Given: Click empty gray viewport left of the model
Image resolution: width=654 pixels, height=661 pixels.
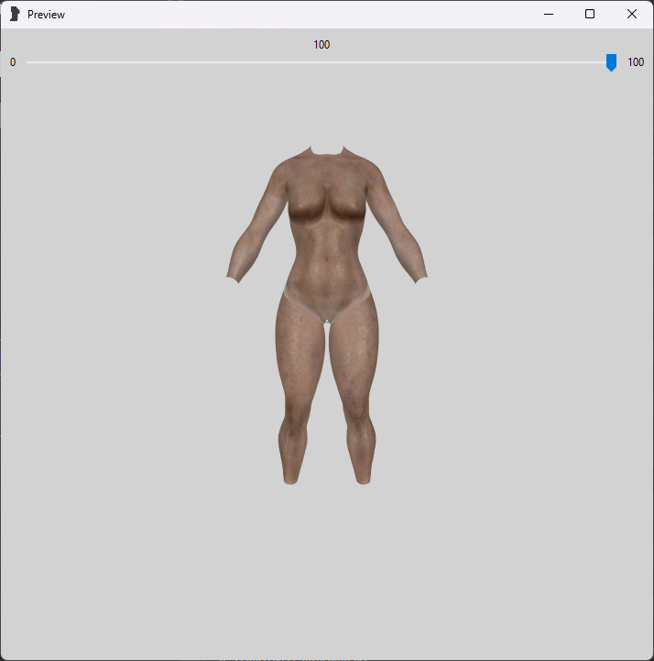Looking at the screenshot, I should [110, 321].
